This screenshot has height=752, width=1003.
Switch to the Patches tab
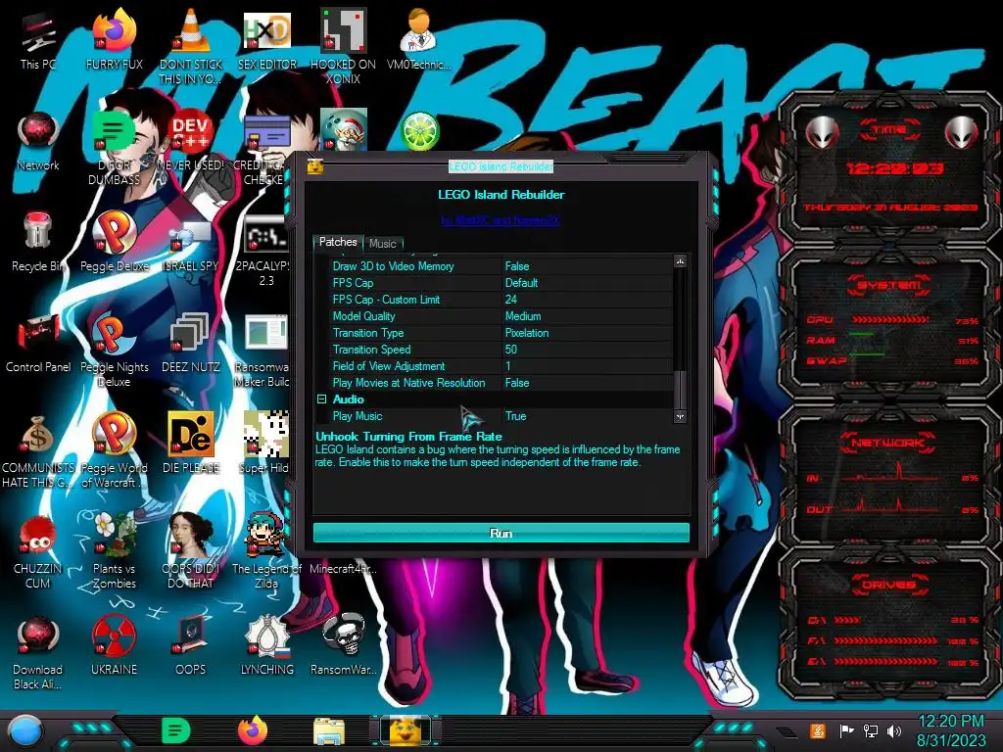coord(338,242)
